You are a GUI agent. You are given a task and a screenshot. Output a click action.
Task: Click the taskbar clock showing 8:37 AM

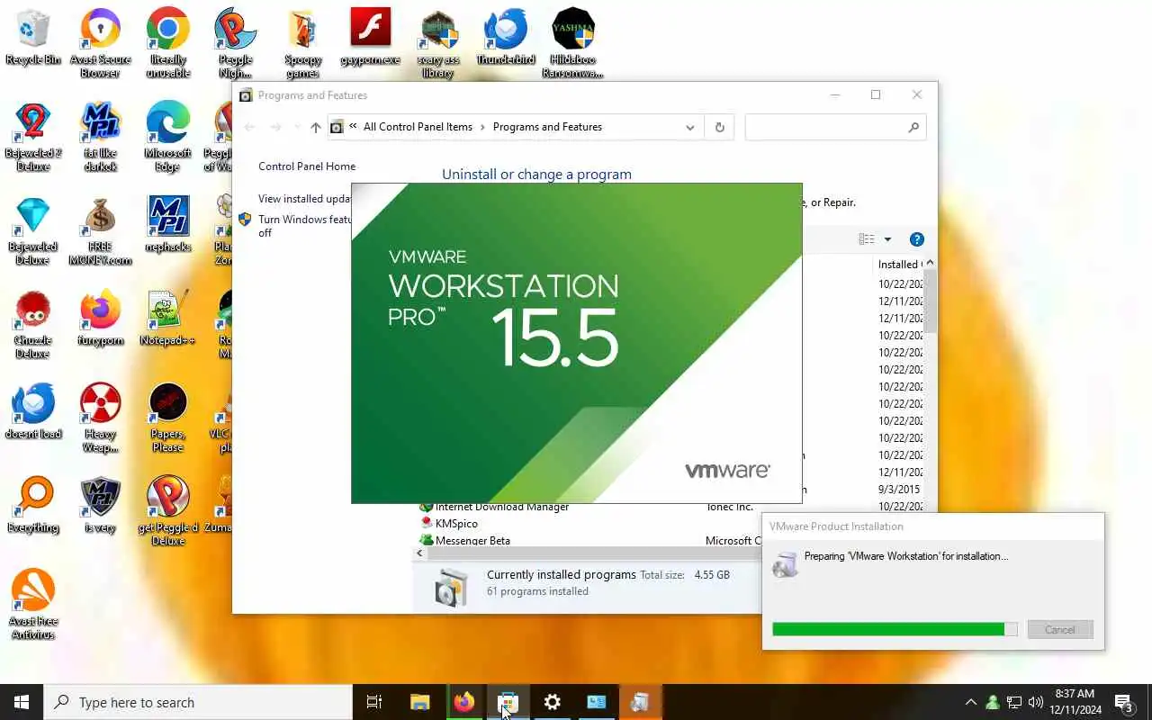click(1075, 702)
